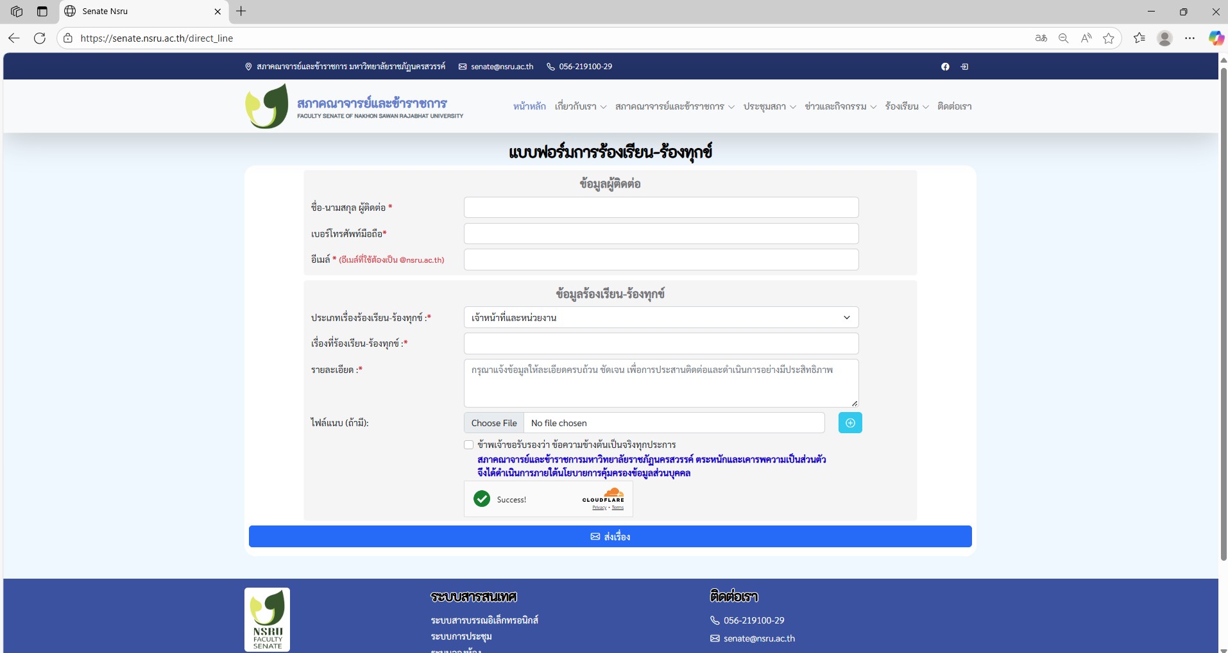
Task: Click the page vertical scrollbar
Action: (x=1223, y=308)
